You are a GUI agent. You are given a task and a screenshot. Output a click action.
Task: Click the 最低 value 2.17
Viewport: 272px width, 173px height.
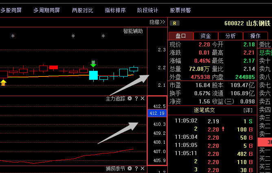click(249, 61)
